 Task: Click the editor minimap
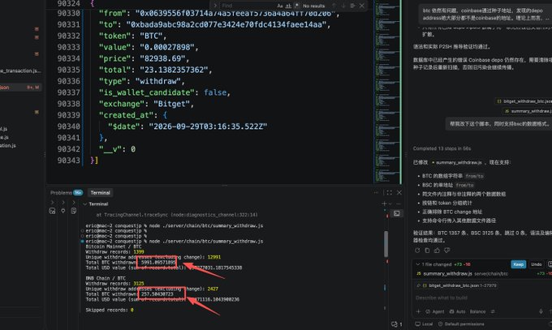point(386,92)
